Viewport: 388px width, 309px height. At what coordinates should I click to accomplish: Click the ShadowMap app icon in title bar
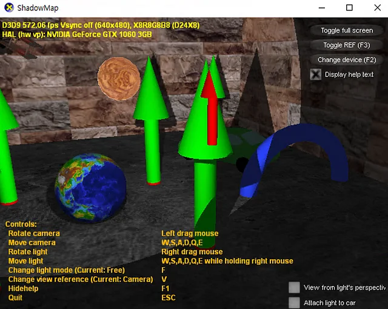pos(8,8)
